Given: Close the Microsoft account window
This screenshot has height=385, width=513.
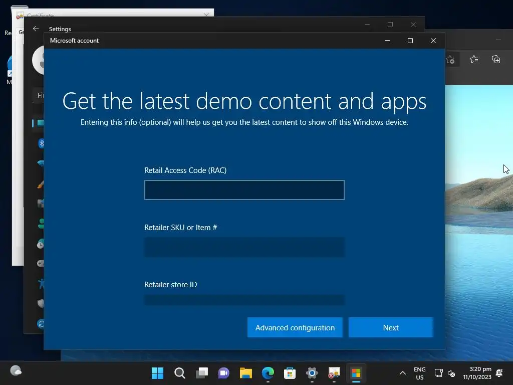Looking at the screenshot, I should coord(433,41).
